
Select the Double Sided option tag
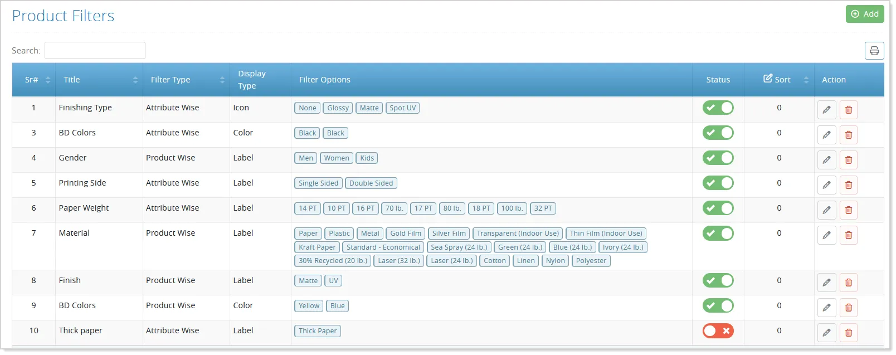pyautogui.click(x=371, y=183)
